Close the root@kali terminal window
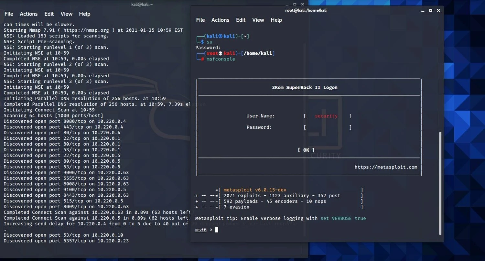Viewport: 485px width, 261px height. click(438, 11)
